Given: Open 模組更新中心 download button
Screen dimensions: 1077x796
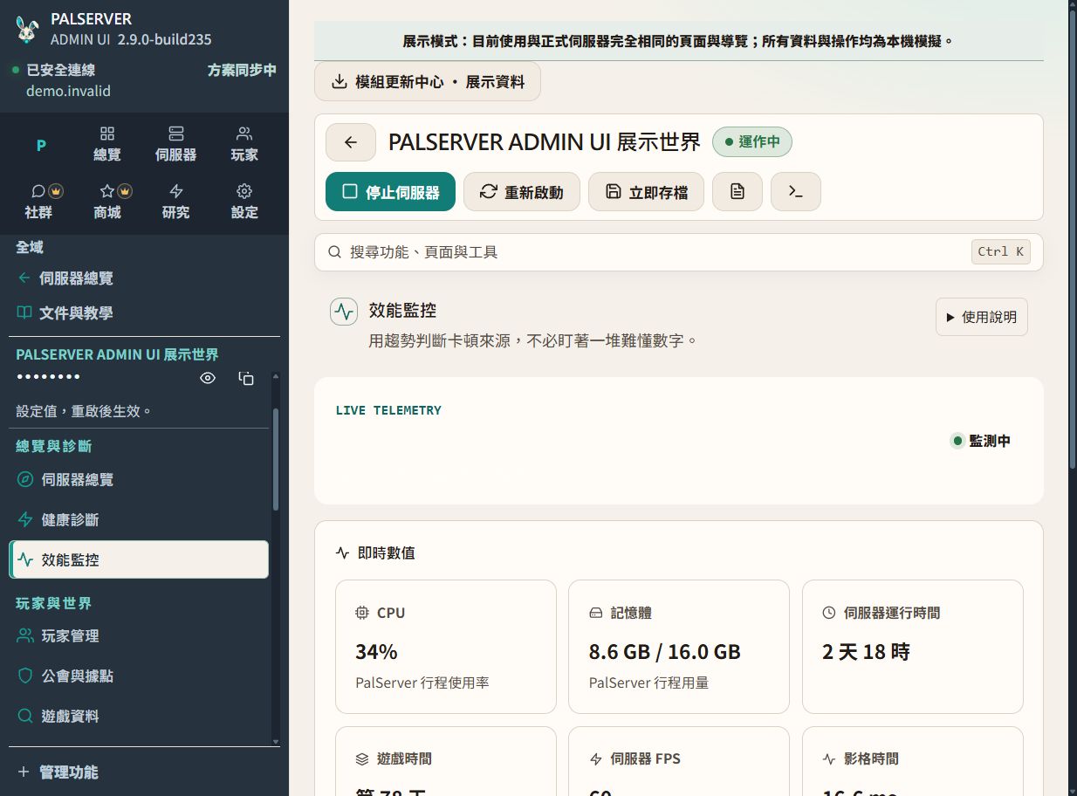Looking at the screenshot, I should (x=428, y=82).
